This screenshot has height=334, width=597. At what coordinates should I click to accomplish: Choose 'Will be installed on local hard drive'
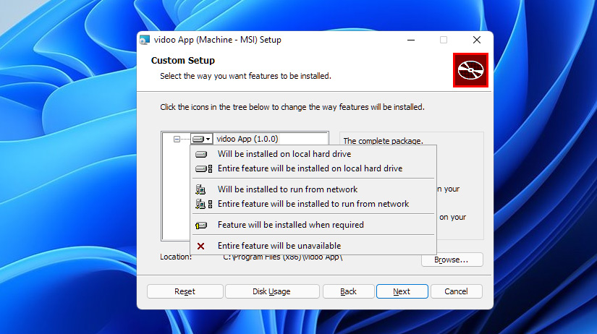[313, 154]
